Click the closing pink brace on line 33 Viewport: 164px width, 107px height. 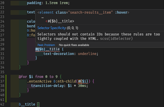pyautogui.click(x=28, y=63)
